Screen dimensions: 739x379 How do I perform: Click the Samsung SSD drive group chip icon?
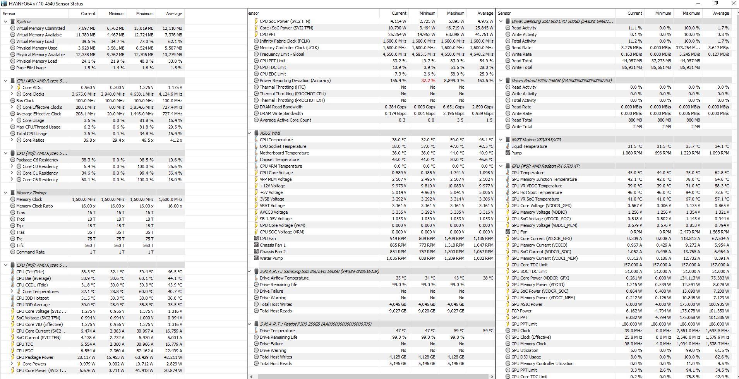(508, 21)
